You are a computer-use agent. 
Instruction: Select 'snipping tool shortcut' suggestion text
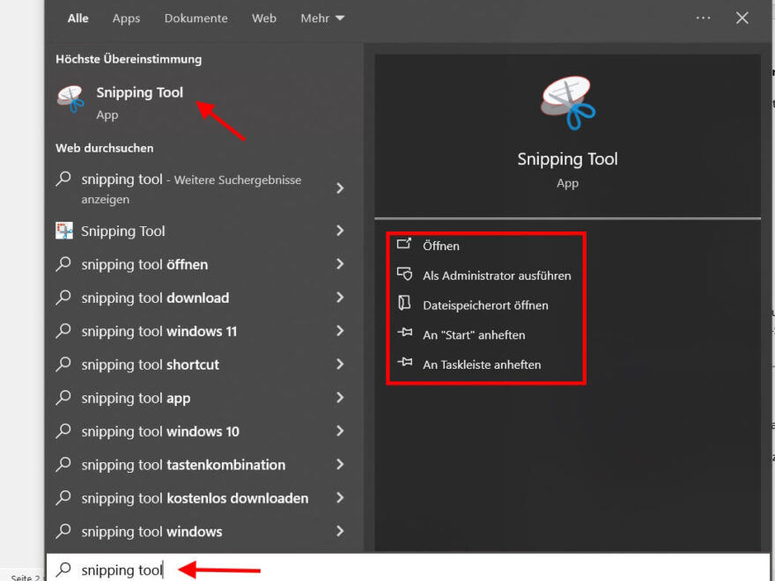click(151, 364)
